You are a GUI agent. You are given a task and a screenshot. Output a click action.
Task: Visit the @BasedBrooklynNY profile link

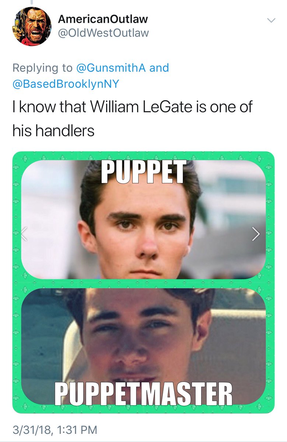pyautogui.click(x=66, y=84)
